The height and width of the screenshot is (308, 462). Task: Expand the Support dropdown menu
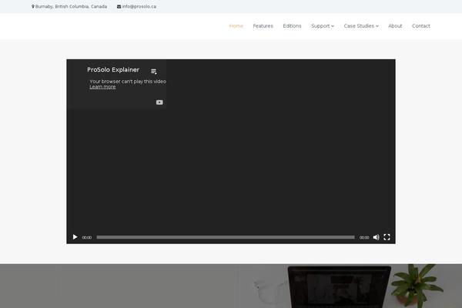pyautogui.click(x=323, y=26)
